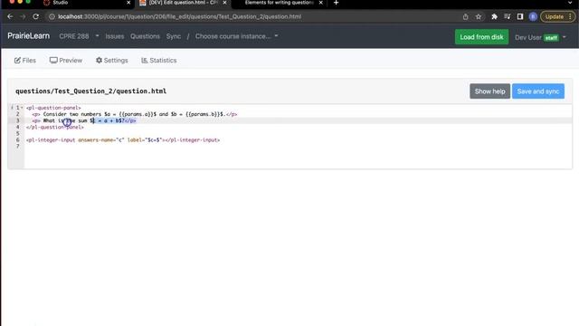Click the share page icon
The image size is (579, 326).
[465, 16]
